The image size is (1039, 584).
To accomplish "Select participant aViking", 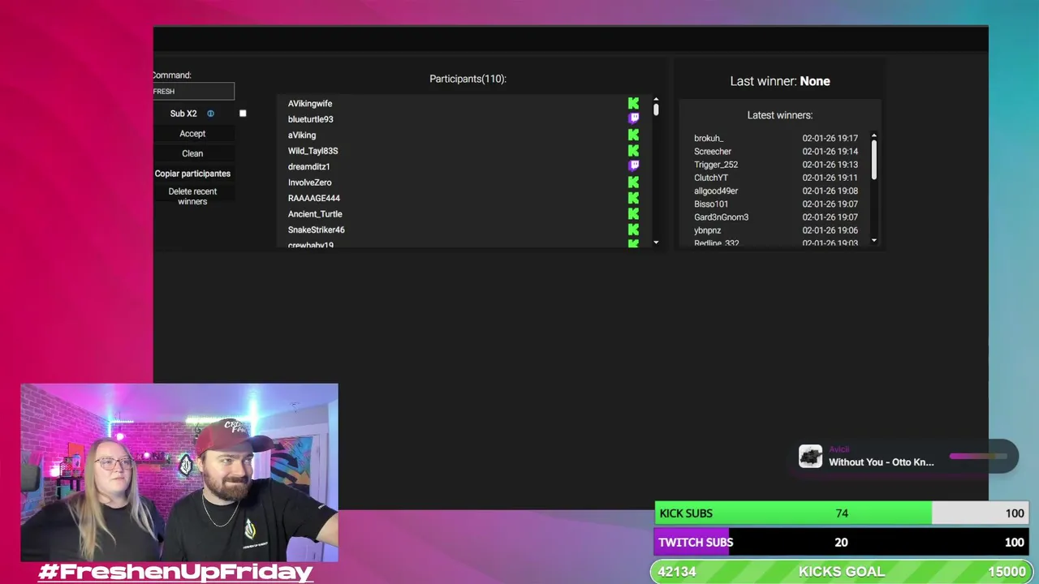I will 302,135.
